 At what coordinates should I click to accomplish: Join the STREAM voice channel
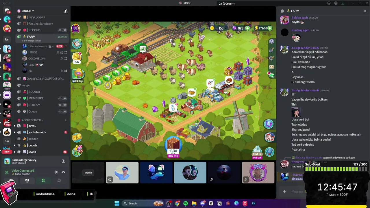click(x=42, y=105)
